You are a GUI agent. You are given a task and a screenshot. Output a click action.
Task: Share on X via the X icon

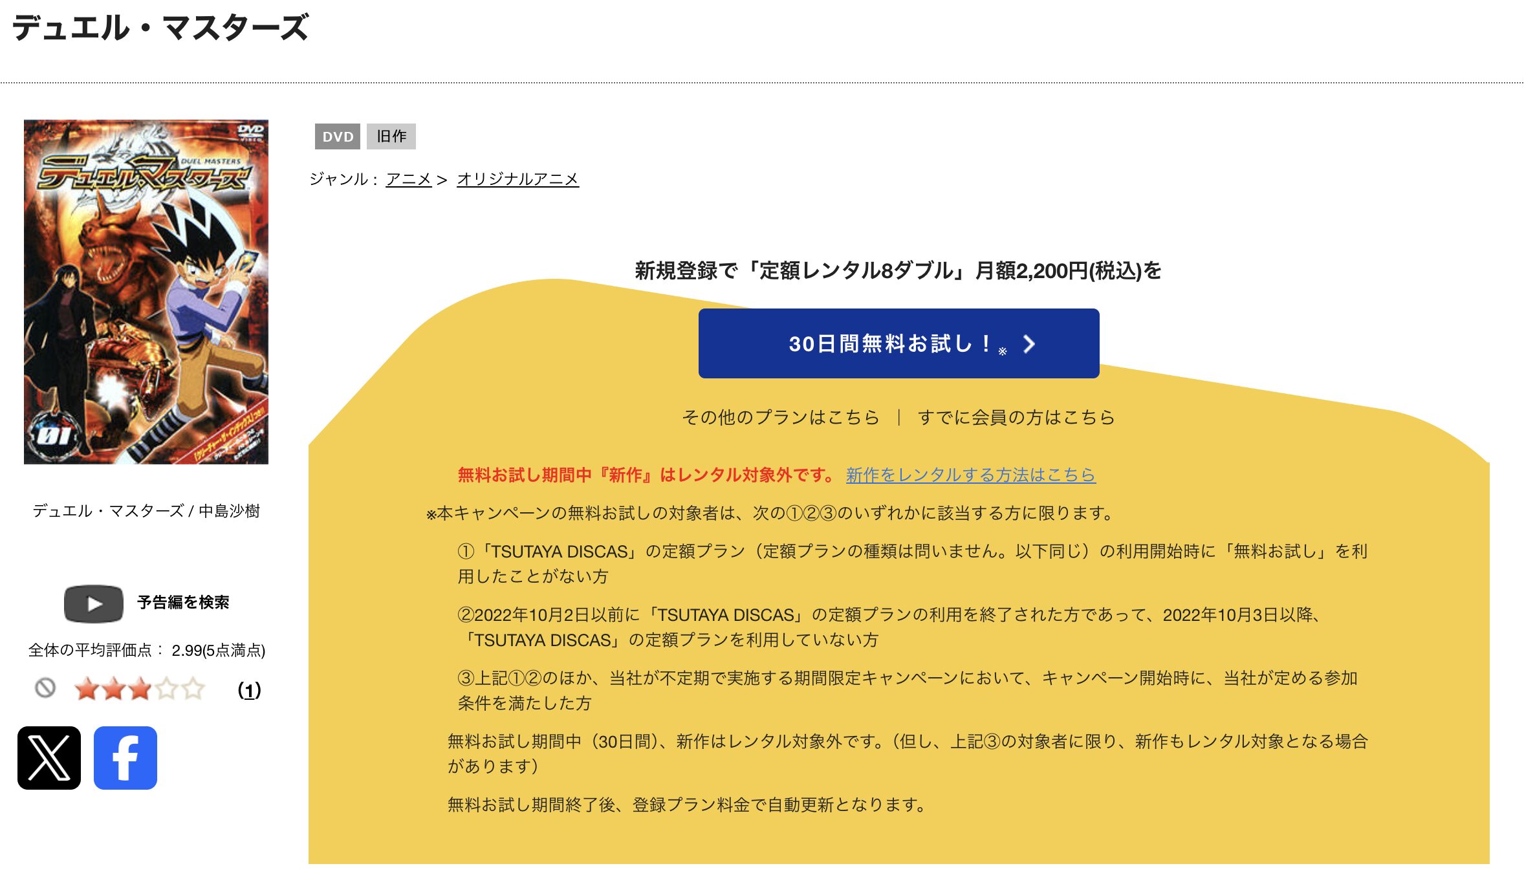click(49, 758)
